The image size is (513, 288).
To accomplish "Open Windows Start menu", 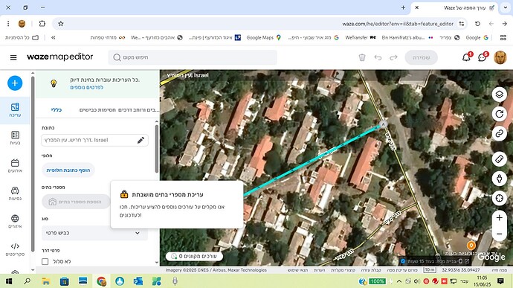I will (9, 281).
